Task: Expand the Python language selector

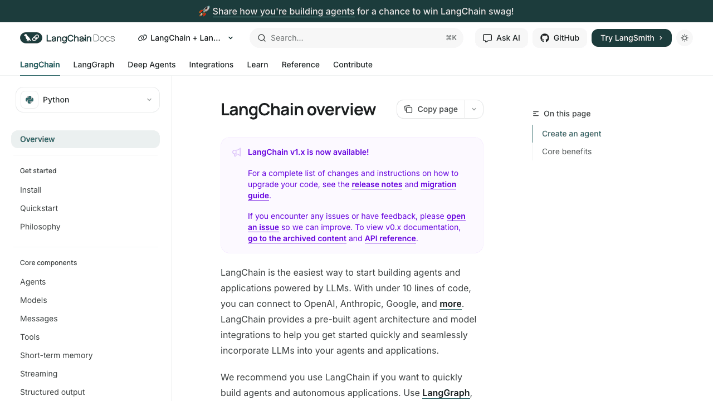Action: [149, 100]
